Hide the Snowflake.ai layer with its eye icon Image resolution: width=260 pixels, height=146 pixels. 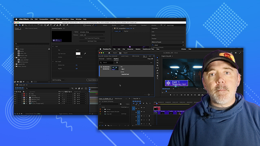15,98
